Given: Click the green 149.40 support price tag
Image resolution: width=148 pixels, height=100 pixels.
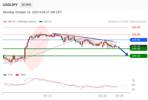Looking at the screenshot, I should 138,49.
